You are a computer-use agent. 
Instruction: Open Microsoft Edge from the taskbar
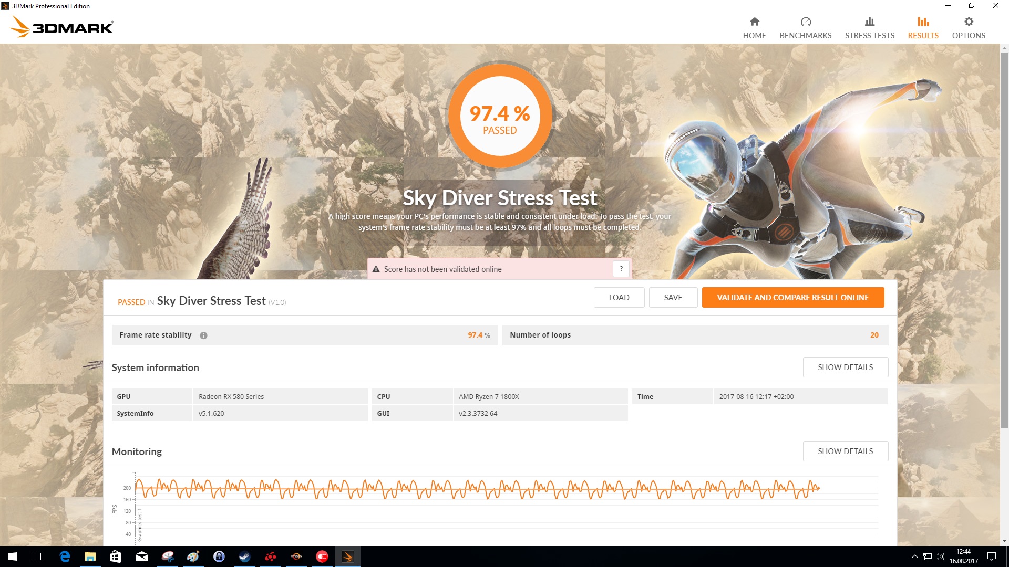point(65,556)
